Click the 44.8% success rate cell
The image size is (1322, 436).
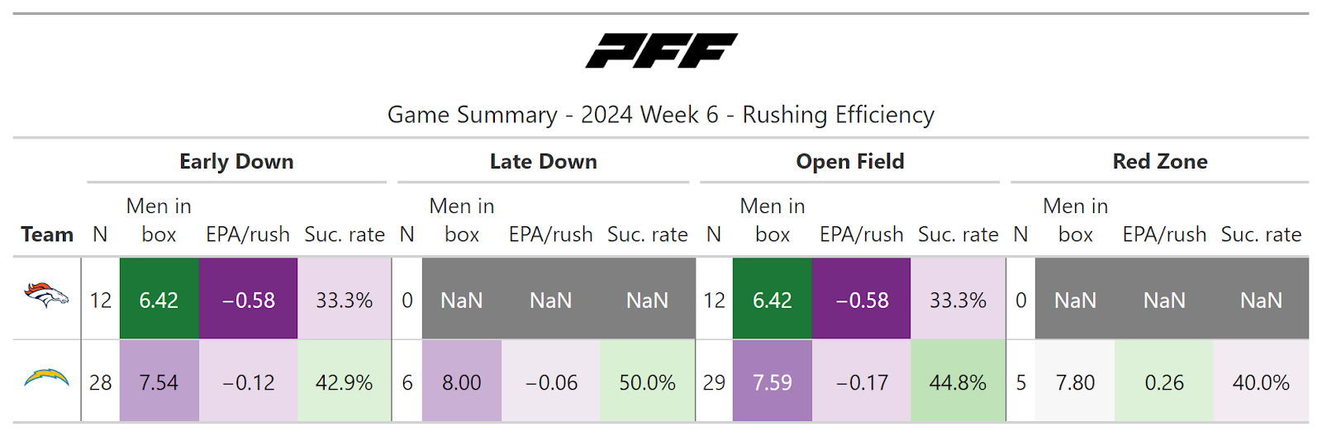[x=958, y=382]
